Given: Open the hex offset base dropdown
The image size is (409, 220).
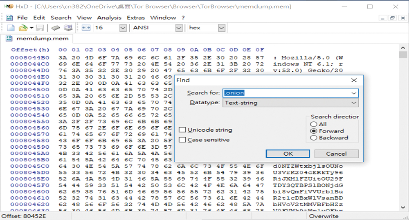Looking at the screenshot, I should [221, 28].
